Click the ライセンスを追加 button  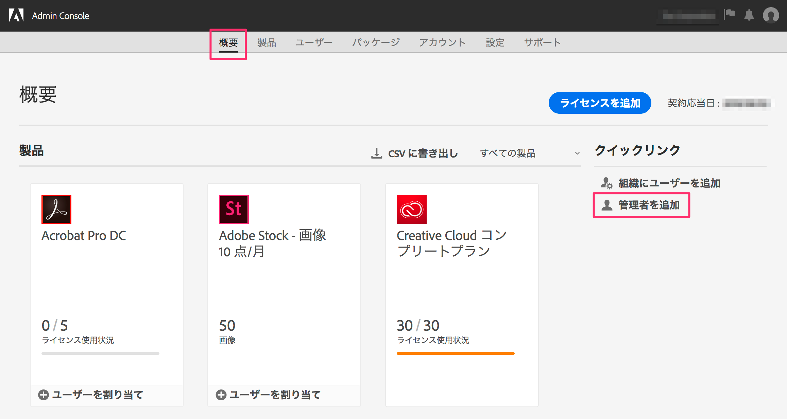click(x=600, y=103)
